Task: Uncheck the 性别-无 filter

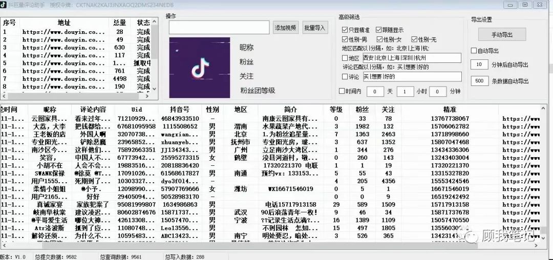Action: click(x=414, y=39)
